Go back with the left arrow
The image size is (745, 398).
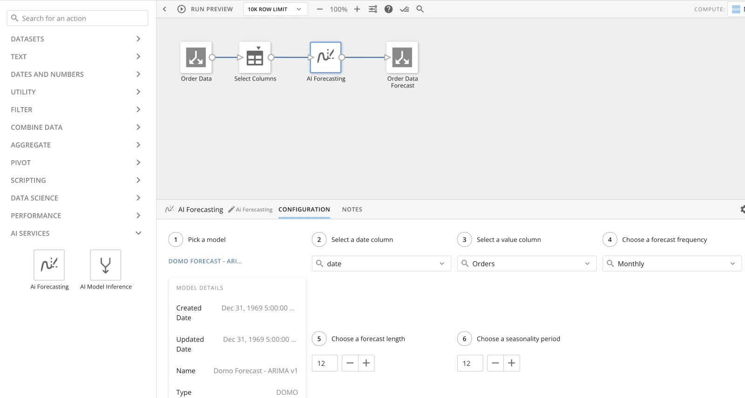pos(165,9)
